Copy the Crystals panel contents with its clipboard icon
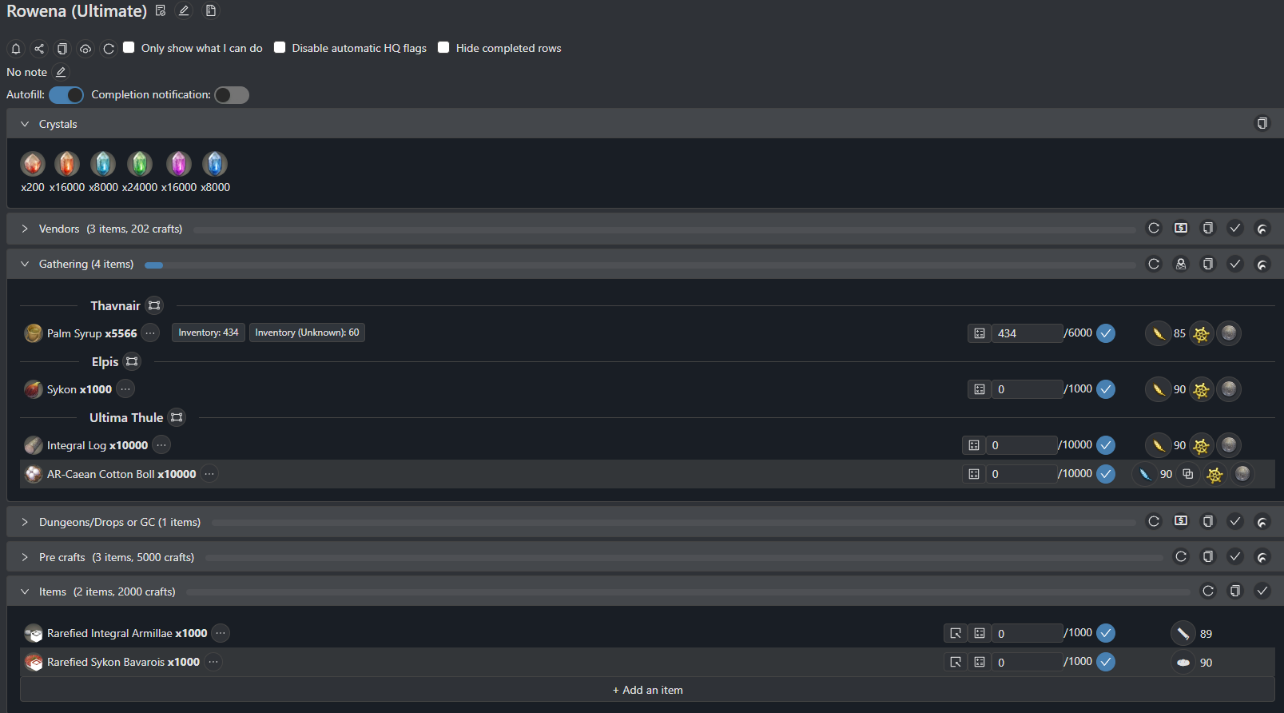 coord(1262,123)
